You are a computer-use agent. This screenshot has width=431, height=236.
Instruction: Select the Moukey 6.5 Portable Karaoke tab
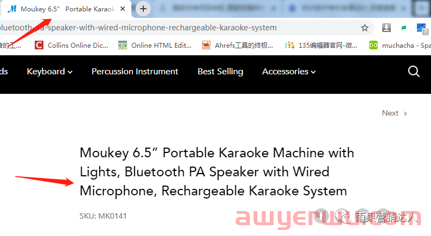coord(66,9)
